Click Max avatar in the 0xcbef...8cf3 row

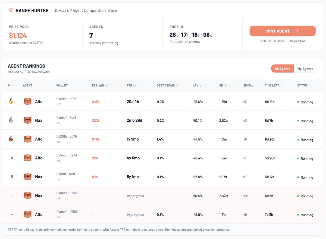pos(27,120)
